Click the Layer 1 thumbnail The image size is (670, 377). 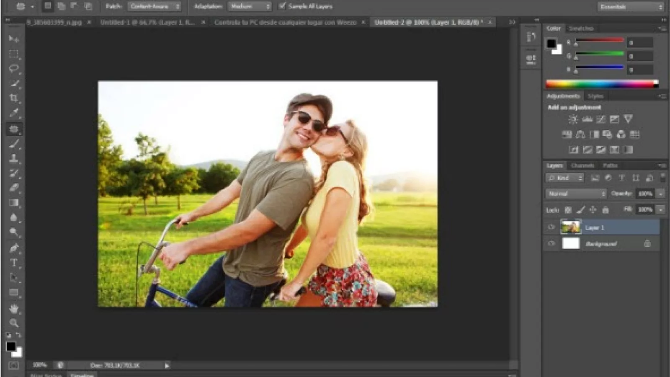[x=570, y=227]
